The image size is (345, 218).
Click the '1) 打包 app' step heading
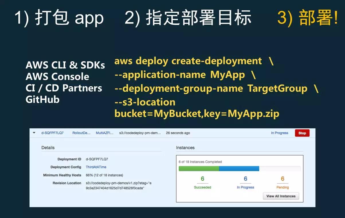[x=59, y=17]
